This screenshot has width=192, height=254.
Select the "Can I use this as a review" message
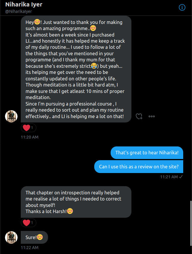click(x=139, y=167)
